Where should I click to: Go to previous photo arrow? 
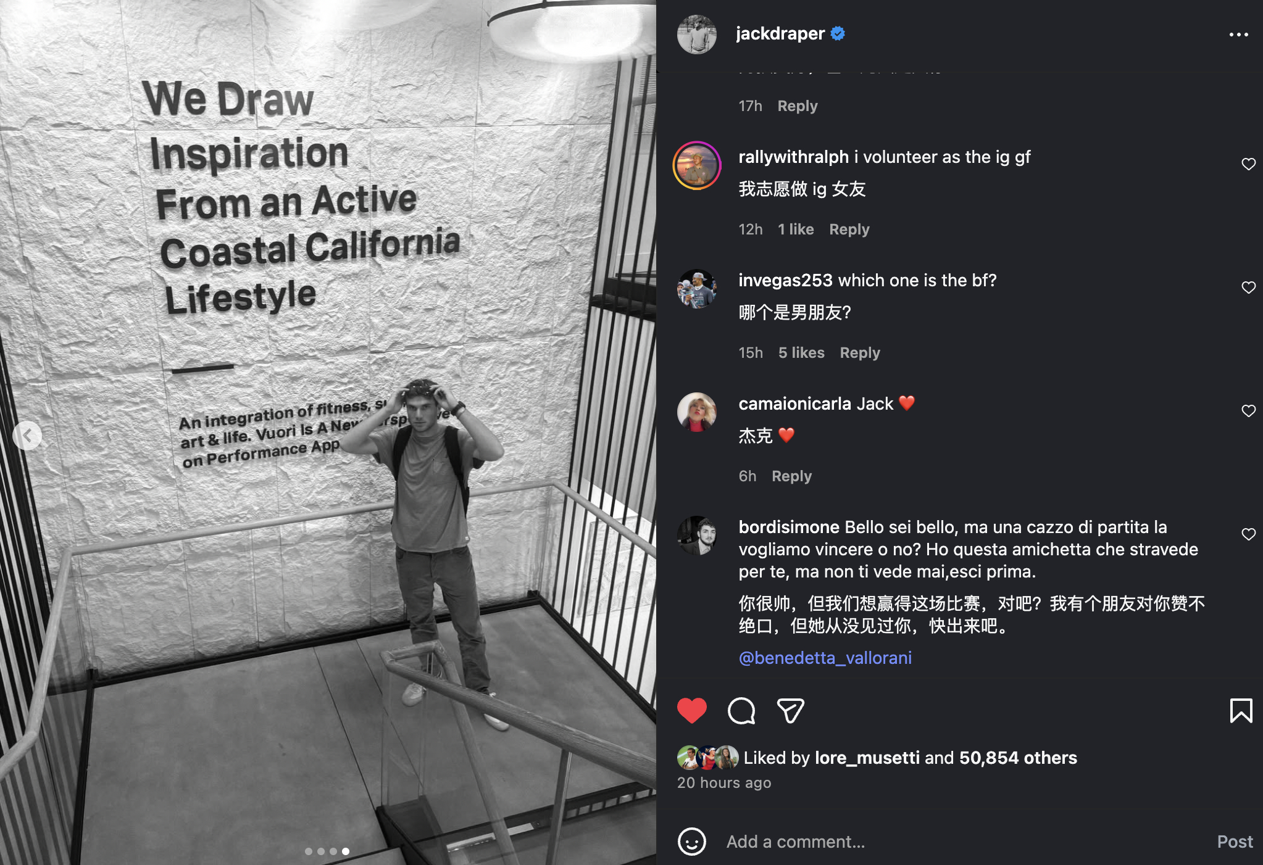click(x=27, y=436)
